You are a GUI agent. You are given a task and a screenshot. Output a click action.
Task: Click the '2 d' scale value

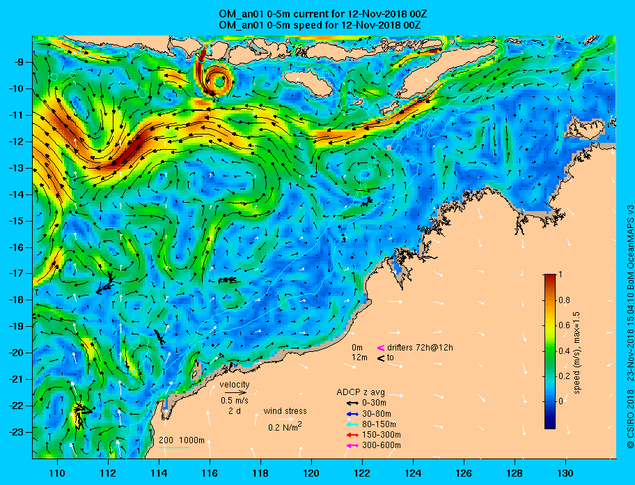(234, 410)
